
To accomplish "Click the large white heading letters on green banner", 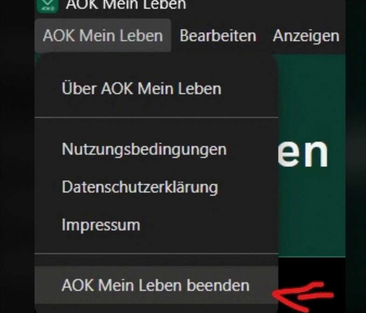I will [x=303, y=153].
